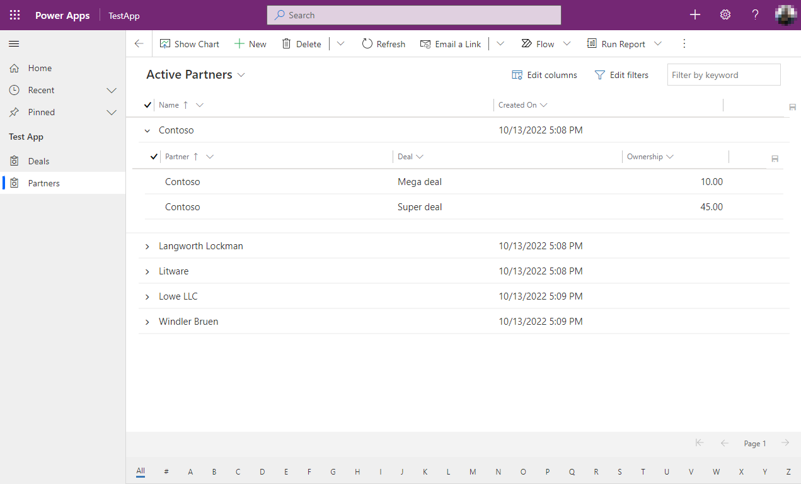Open the more commands ellipsis
Screen dimensions: 801x484
pos(684,44)
